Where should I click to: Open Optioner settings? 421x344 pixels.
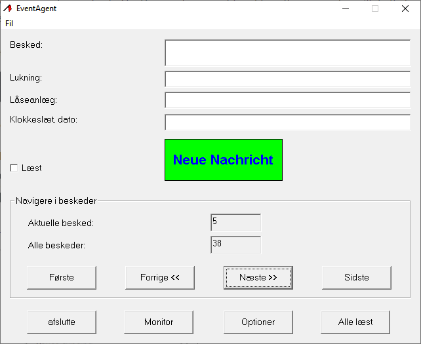coord(258,322)
